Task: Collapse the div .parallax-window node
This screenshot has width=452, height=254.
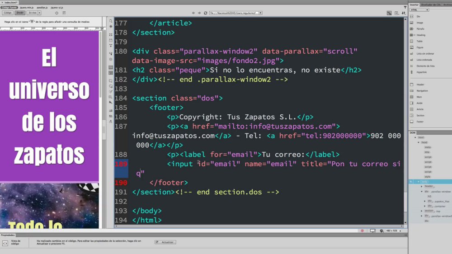Action: point(422,192)
